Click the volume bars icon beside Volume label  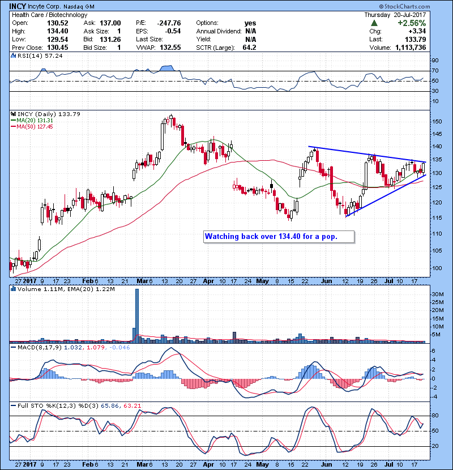pos(13,289)
